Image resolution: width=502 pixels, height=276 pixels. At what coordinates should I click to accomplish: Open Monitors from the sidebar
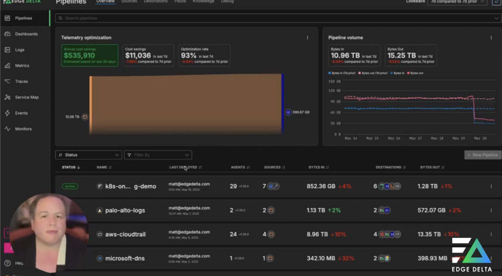coord(23,129)
